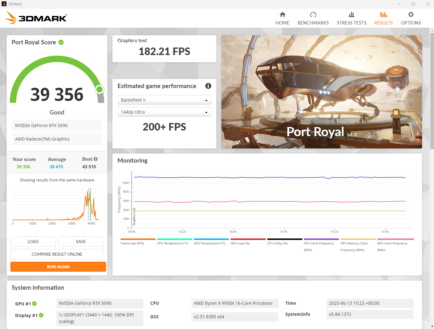Click the Home icon in navigation

pos(283,15)
